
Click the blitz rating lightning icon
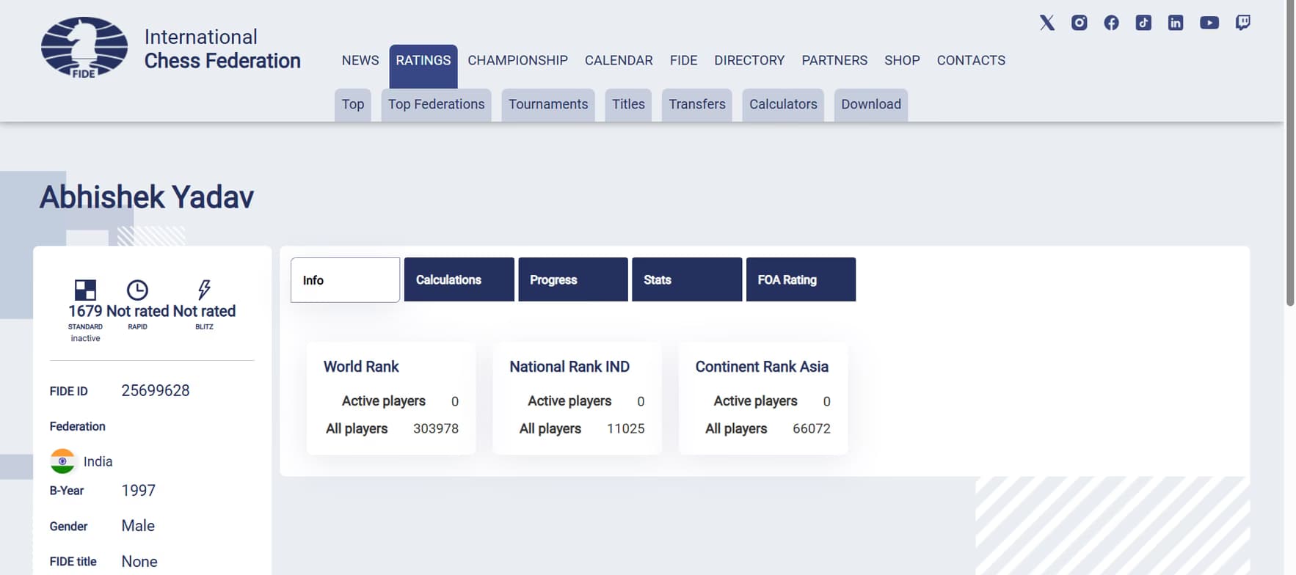coord(204,289)
